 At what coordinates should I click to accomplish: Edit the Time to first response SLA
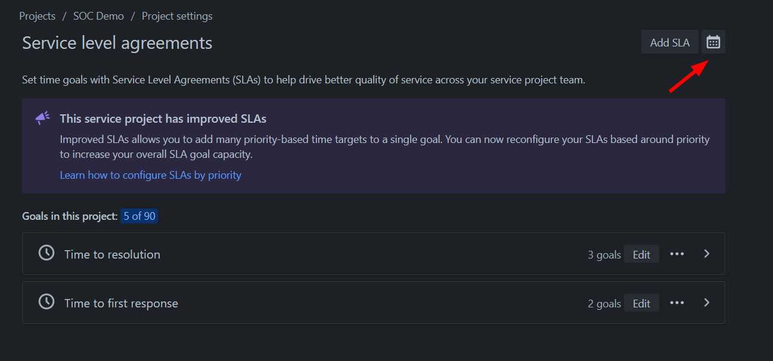641,303
